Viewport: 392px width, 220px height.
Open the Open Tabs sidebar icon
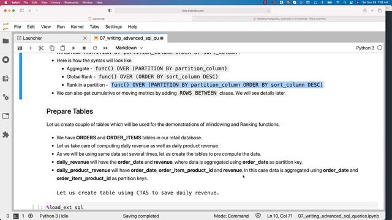6,116
